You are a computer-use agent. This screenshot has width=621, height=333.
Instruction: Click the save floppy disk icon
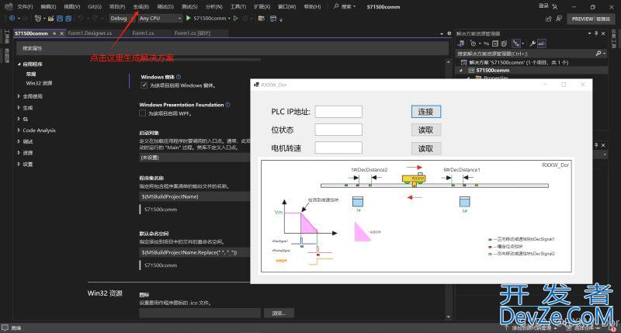[60, 18]
